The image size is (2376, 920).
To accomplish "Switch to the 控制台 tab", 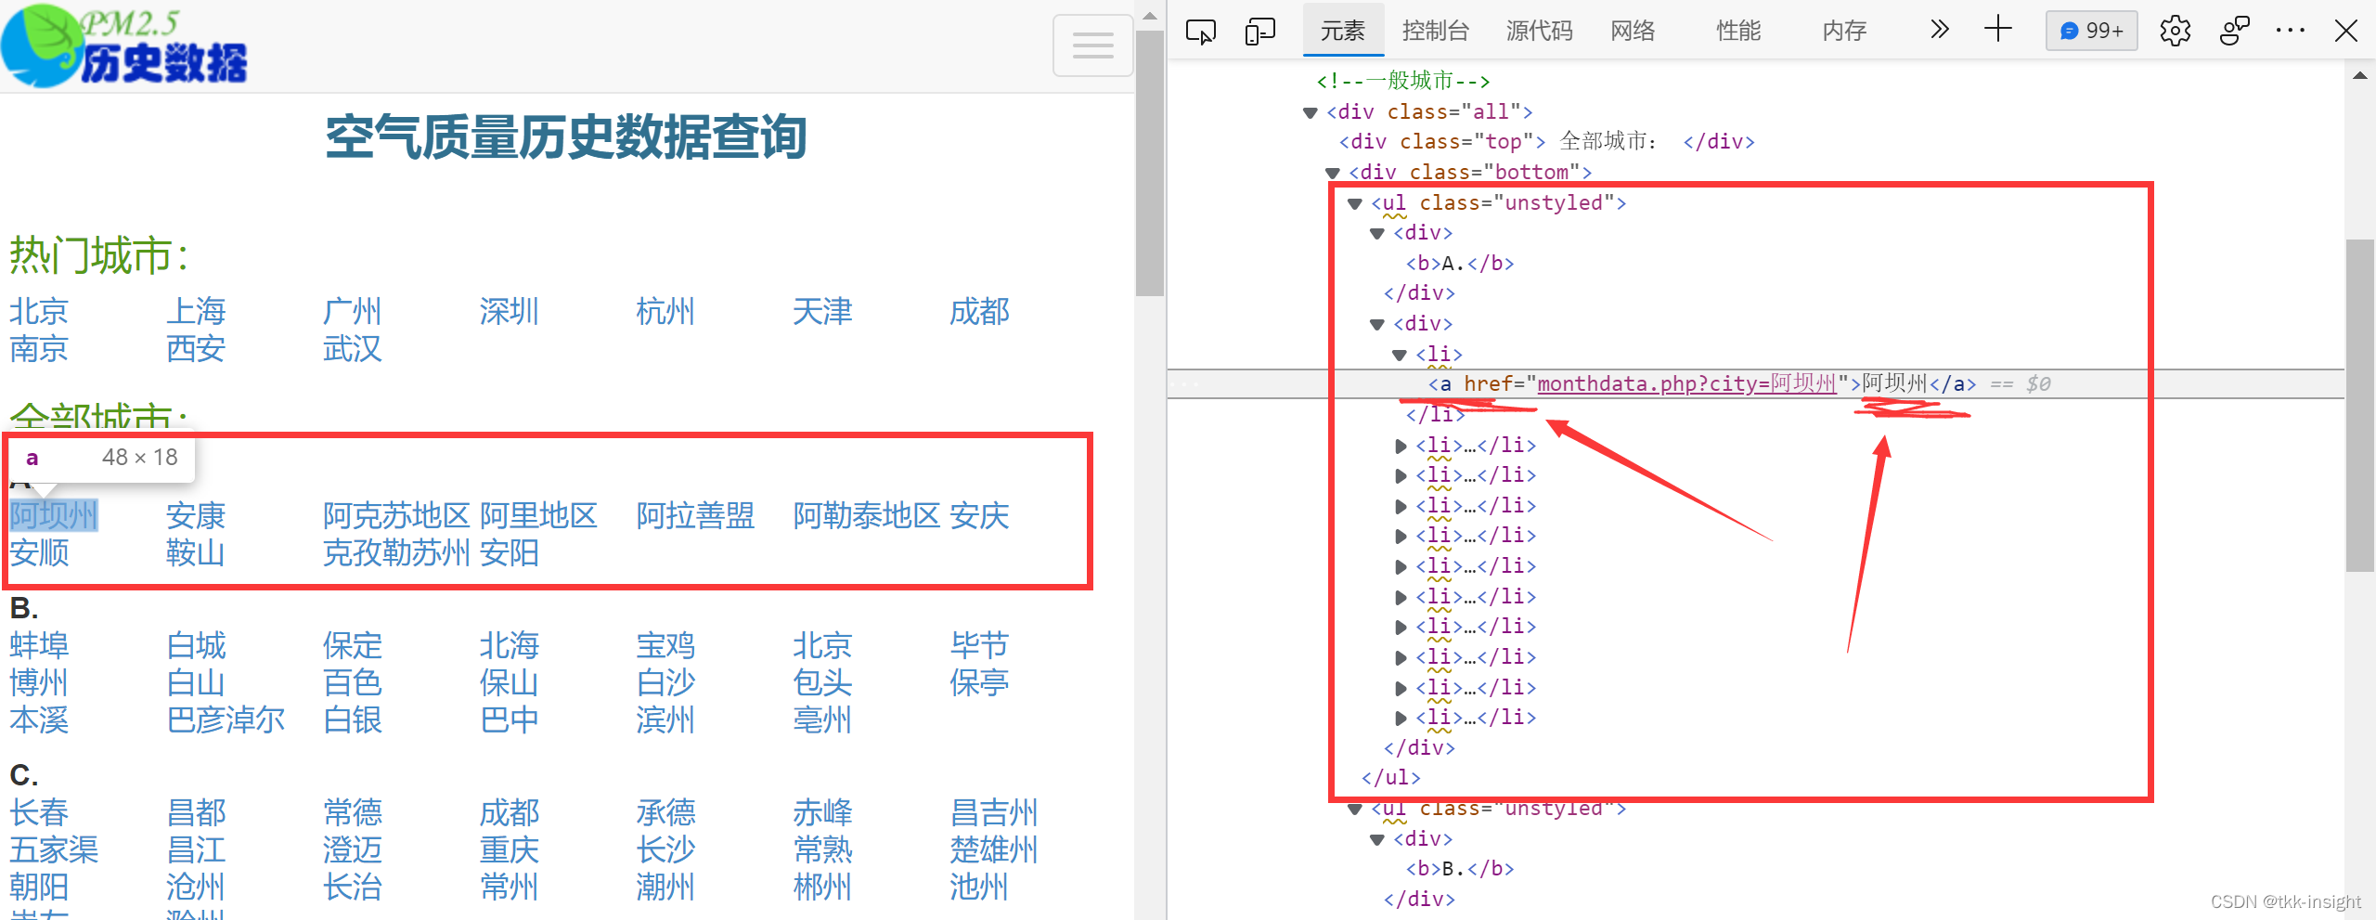I will [x=1435, y=31].
